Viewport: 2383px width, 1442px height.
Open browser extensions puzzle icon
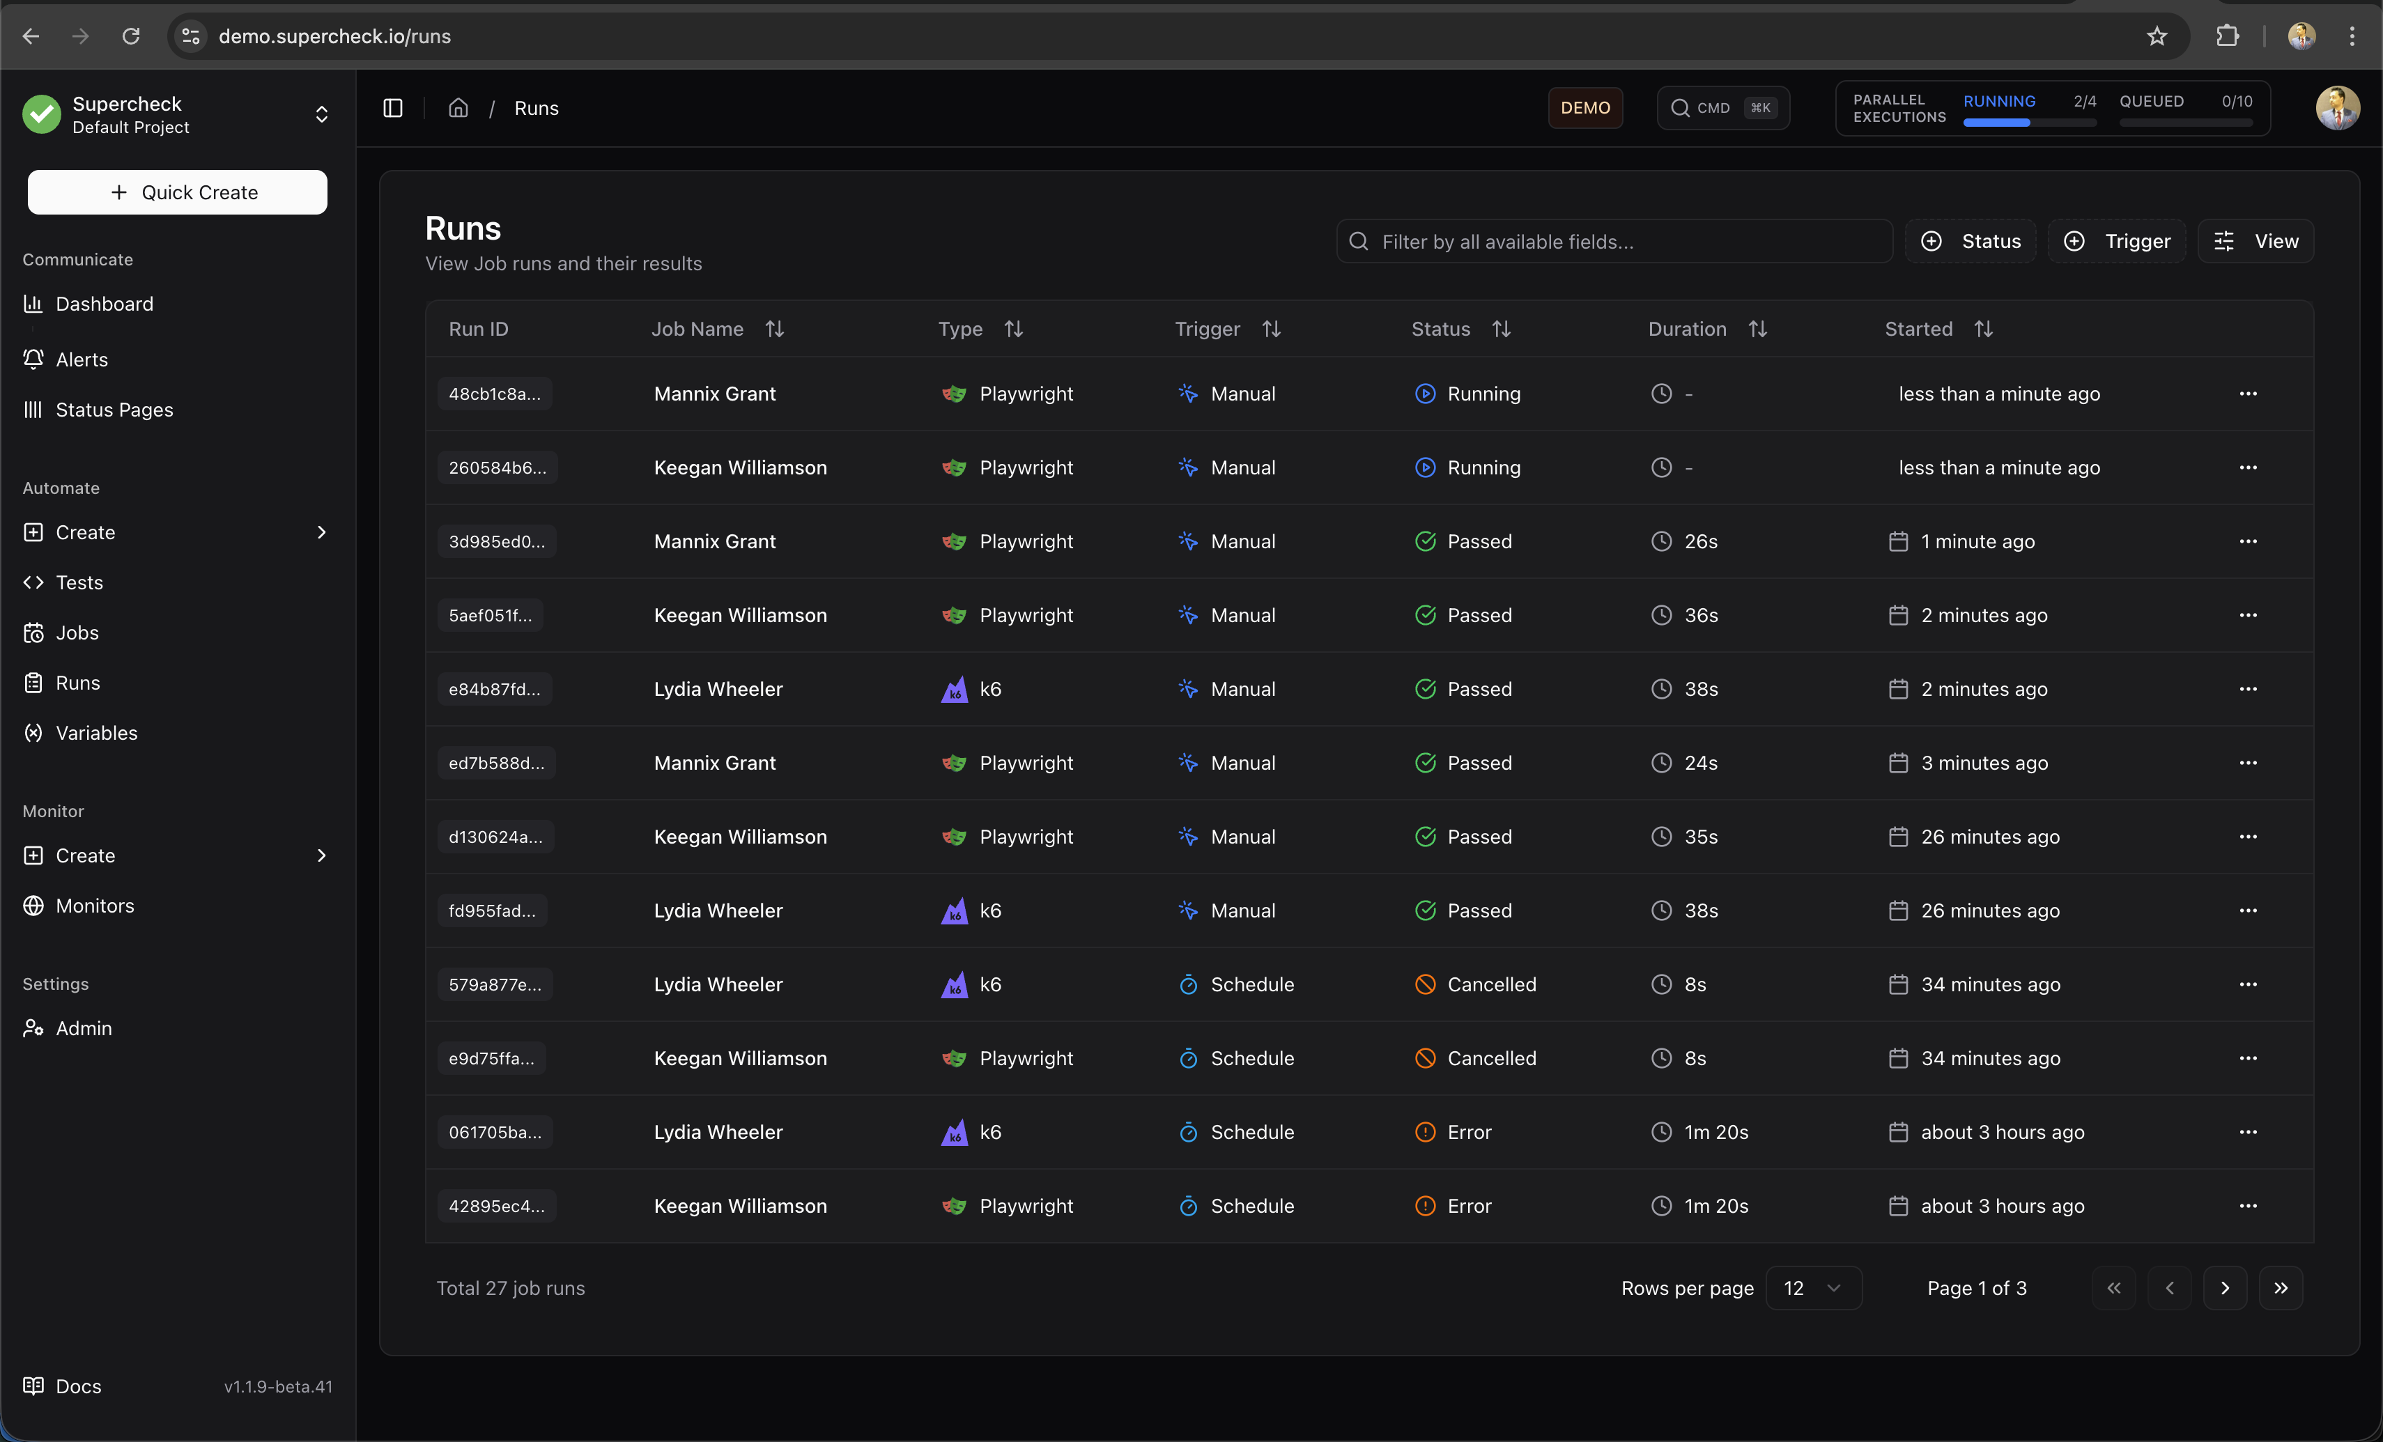pyautogui.click(x=2228, y=37)
